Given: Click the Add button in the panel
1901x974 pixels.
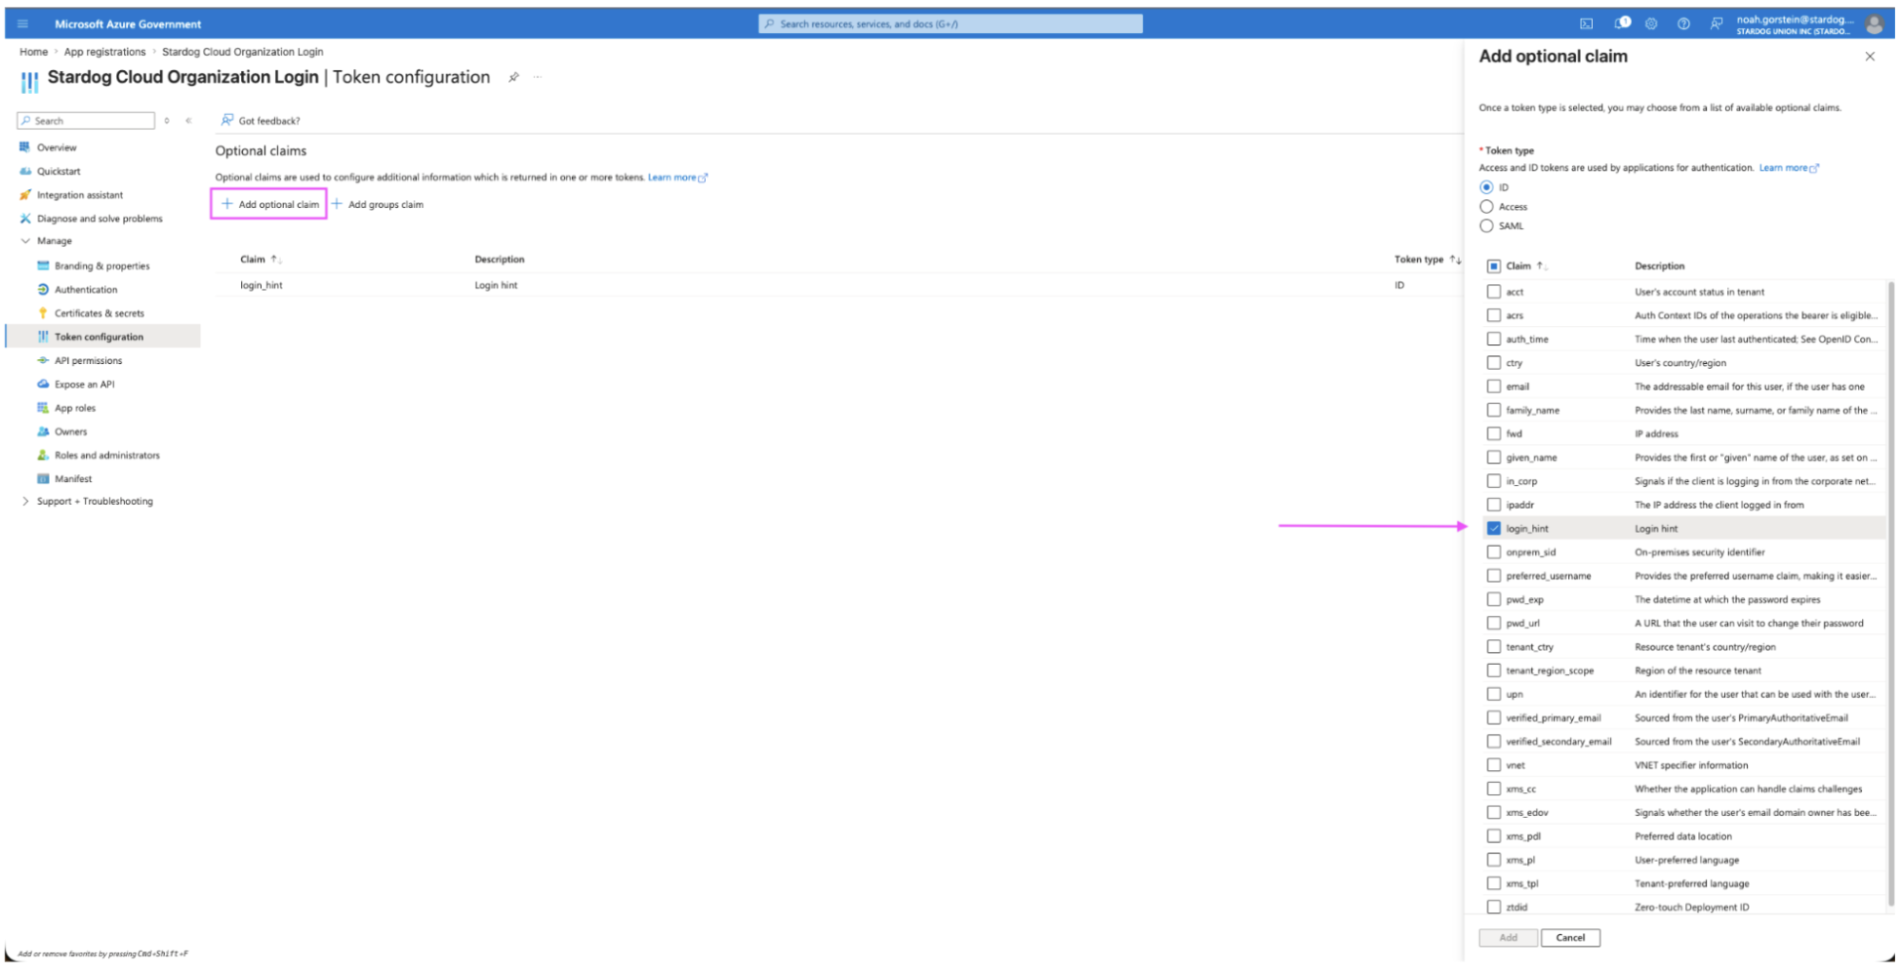Looking at the screenshot, I should (x=1508, y=938).
